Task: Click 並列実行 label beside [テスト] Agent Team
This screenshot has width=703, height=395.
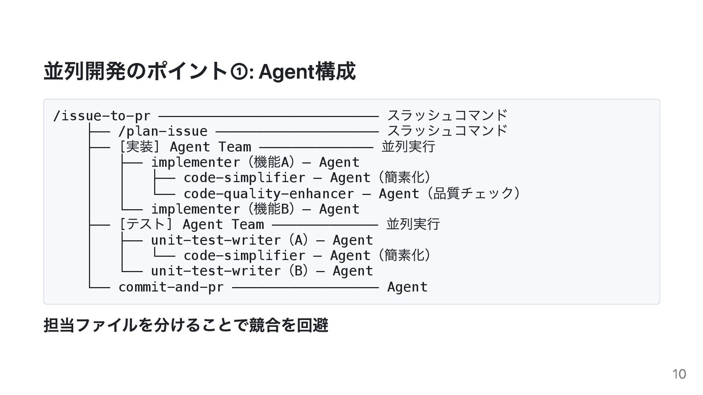Action: pyautogui.click(x=413, y=224)
